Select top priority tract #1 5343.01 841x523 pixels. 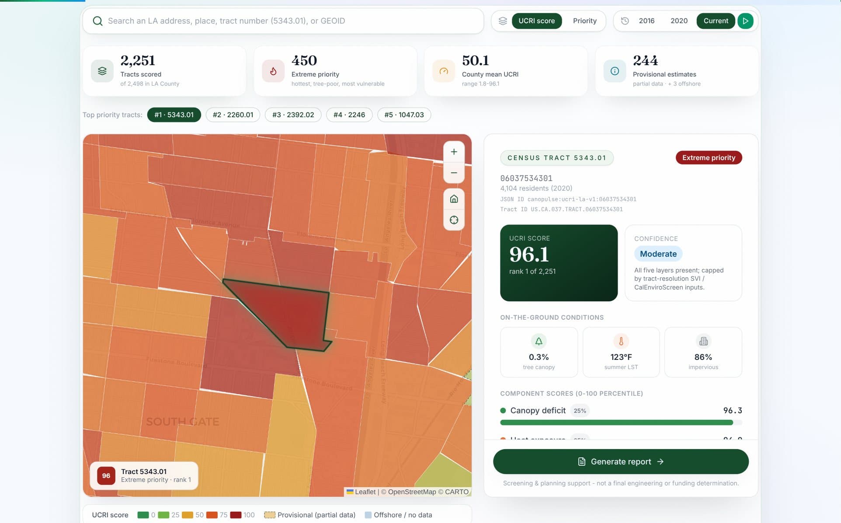click(174, 115)
